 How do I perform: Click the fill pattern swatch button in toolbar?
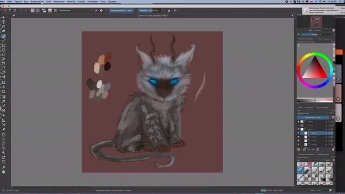[x=38, y=10]
